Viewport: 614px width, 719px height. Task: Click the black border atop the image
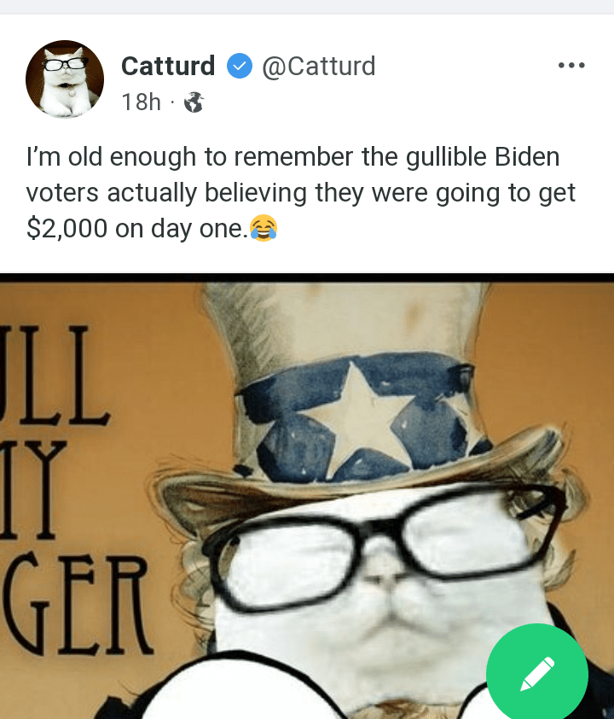coord(307,278)
